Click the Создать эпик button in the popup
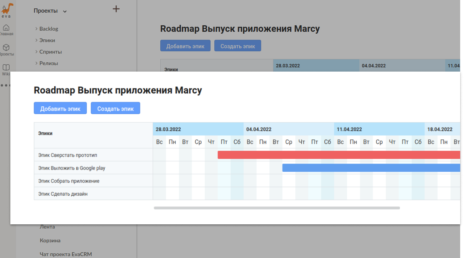This screenshot has height=258, width=464. [115, 108]
